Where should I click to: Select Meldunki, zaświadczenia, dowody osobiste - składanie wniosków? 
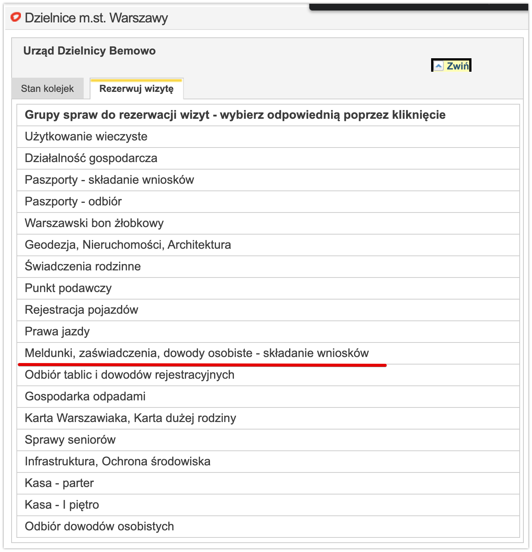pos(268,353)
